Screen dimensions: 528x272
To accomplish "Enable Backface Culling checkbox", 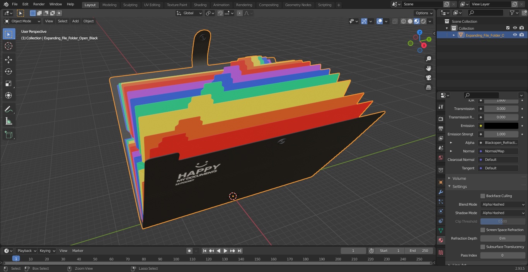I will (x=483, y=196).
